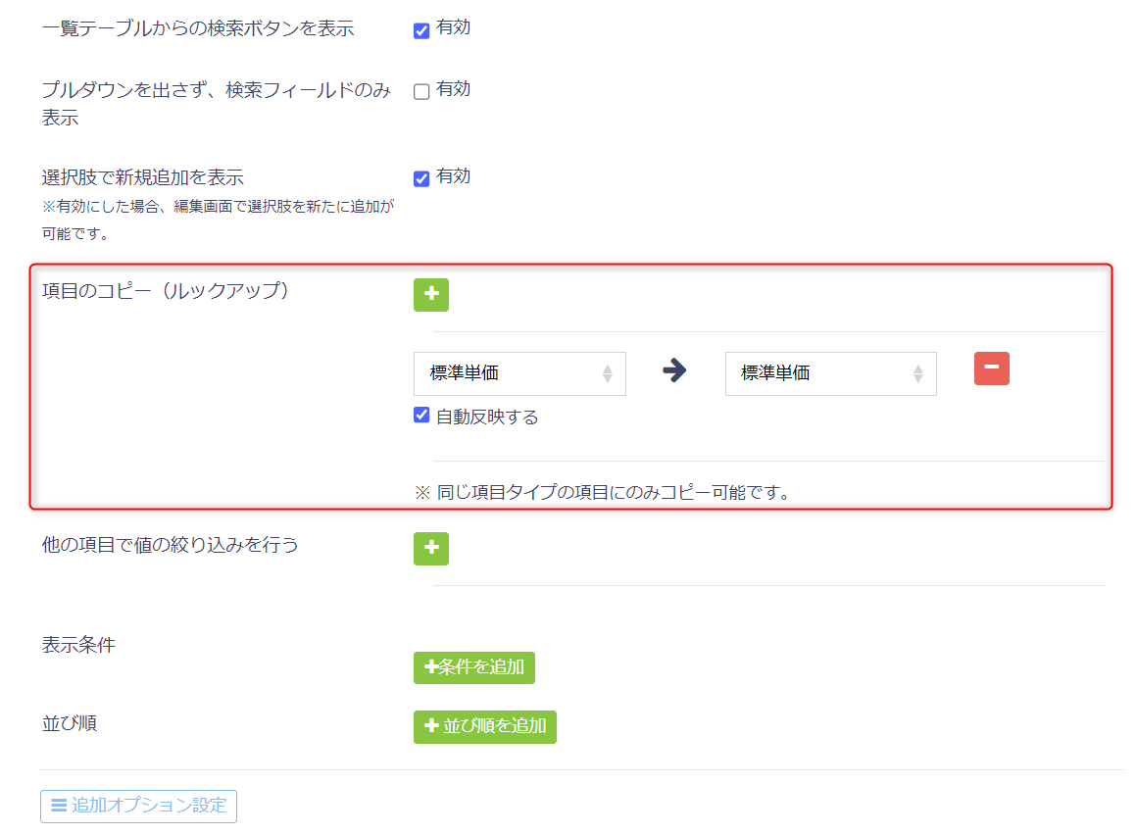1136x835 pixels.
Task: Click the 表示条件 label text
Action: pos(78,645)
